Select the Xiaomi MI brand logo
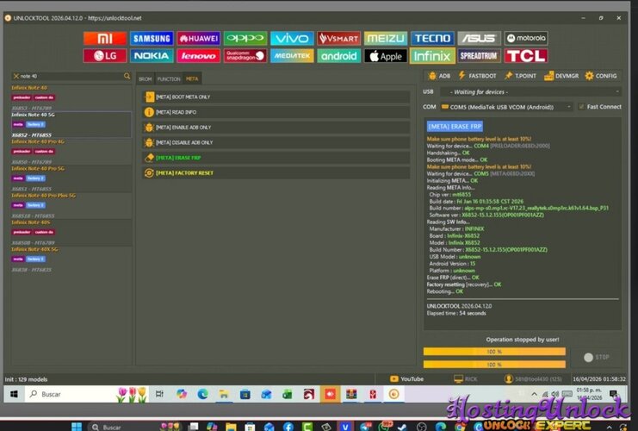The width and height of the screenshot is (638, 431). coord(105,38)
